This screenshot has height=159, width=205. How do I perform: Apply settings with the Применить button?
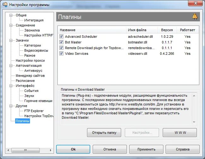[x=146, y=149]
